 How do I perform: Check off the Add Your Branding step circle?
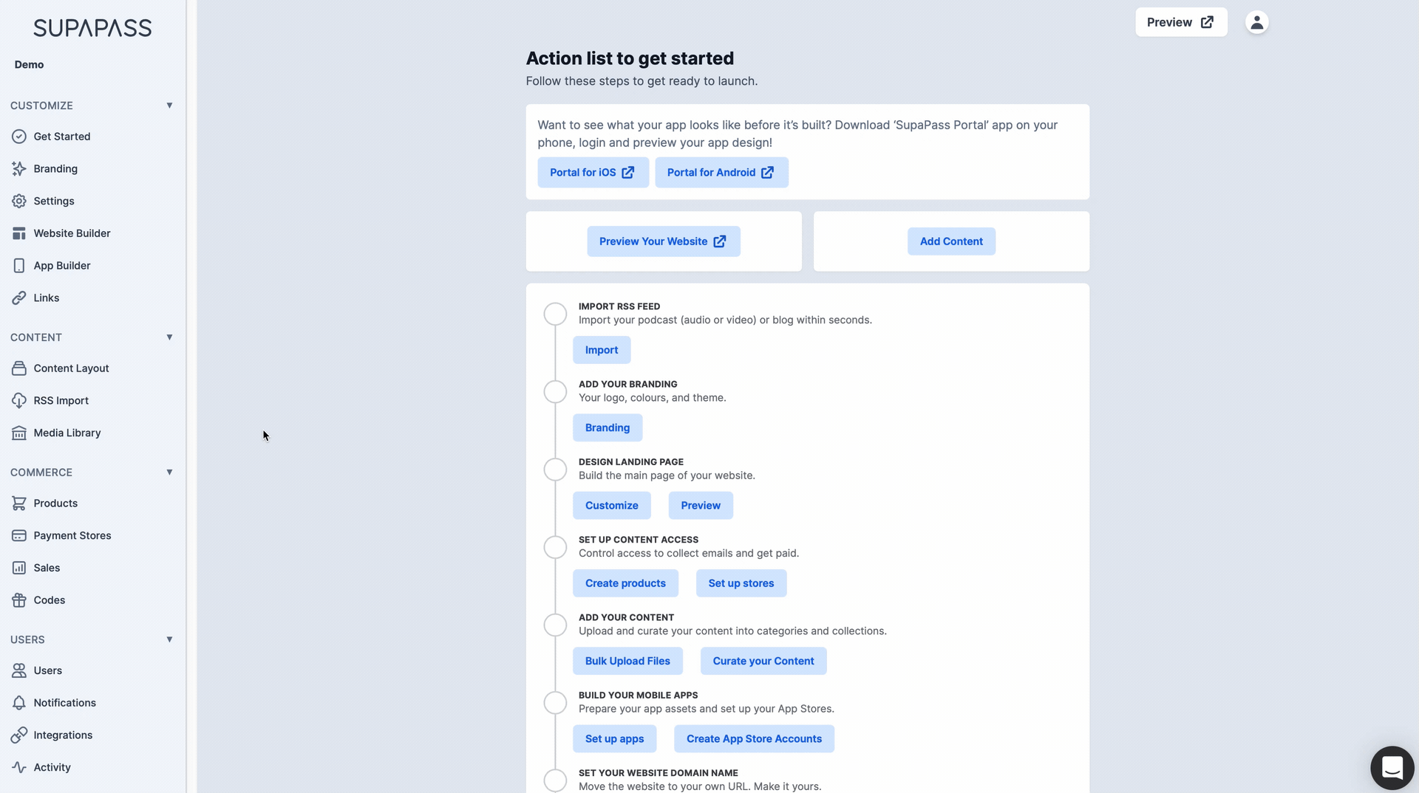click(x=555, y=391)
